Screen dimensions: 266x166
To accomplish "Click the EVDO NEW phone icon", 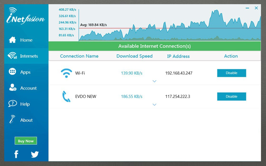I will (x=66, y=96).
